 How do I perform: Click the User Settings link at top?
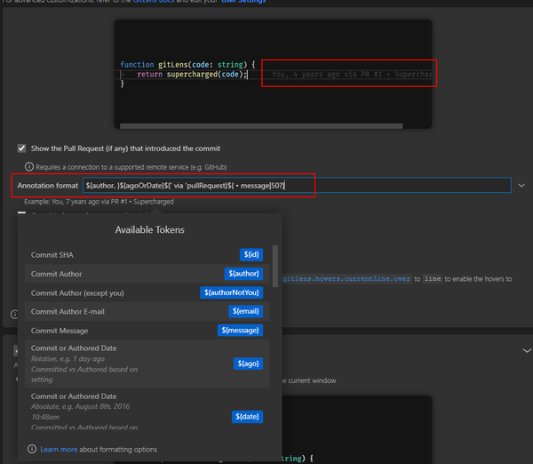243,2
